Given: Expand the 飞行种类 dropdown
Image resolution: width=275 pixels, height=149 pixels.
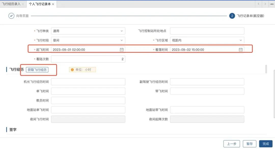Looking at the screenshot, I should pos(121,31).
